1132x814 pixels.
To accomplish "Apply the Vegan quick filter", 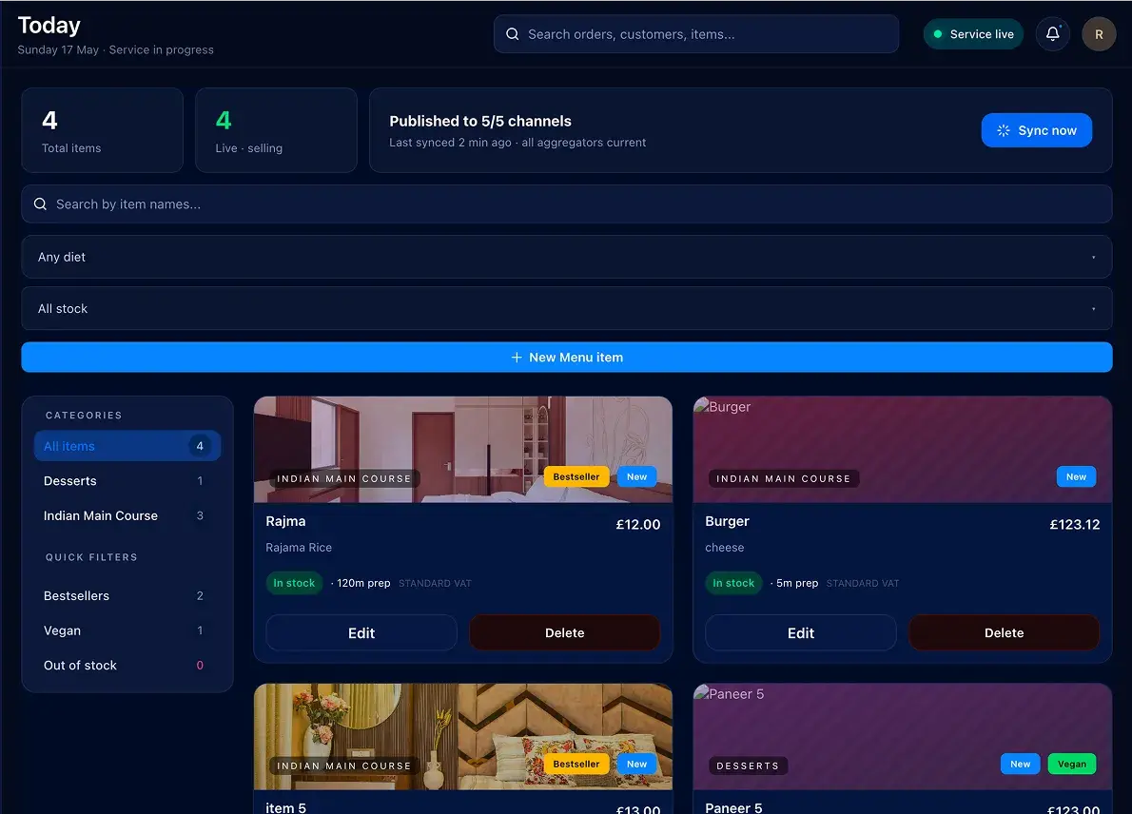I will [127, 630].
